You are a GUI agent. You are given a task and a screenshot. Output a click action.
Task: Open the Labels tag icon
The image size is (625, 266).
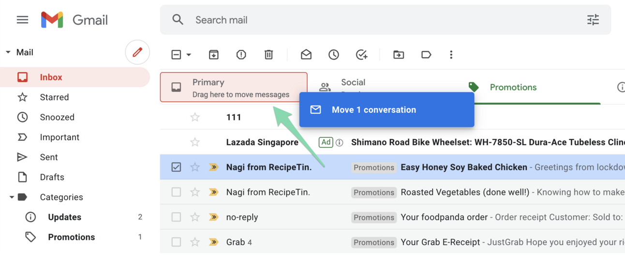pos(426,55)
